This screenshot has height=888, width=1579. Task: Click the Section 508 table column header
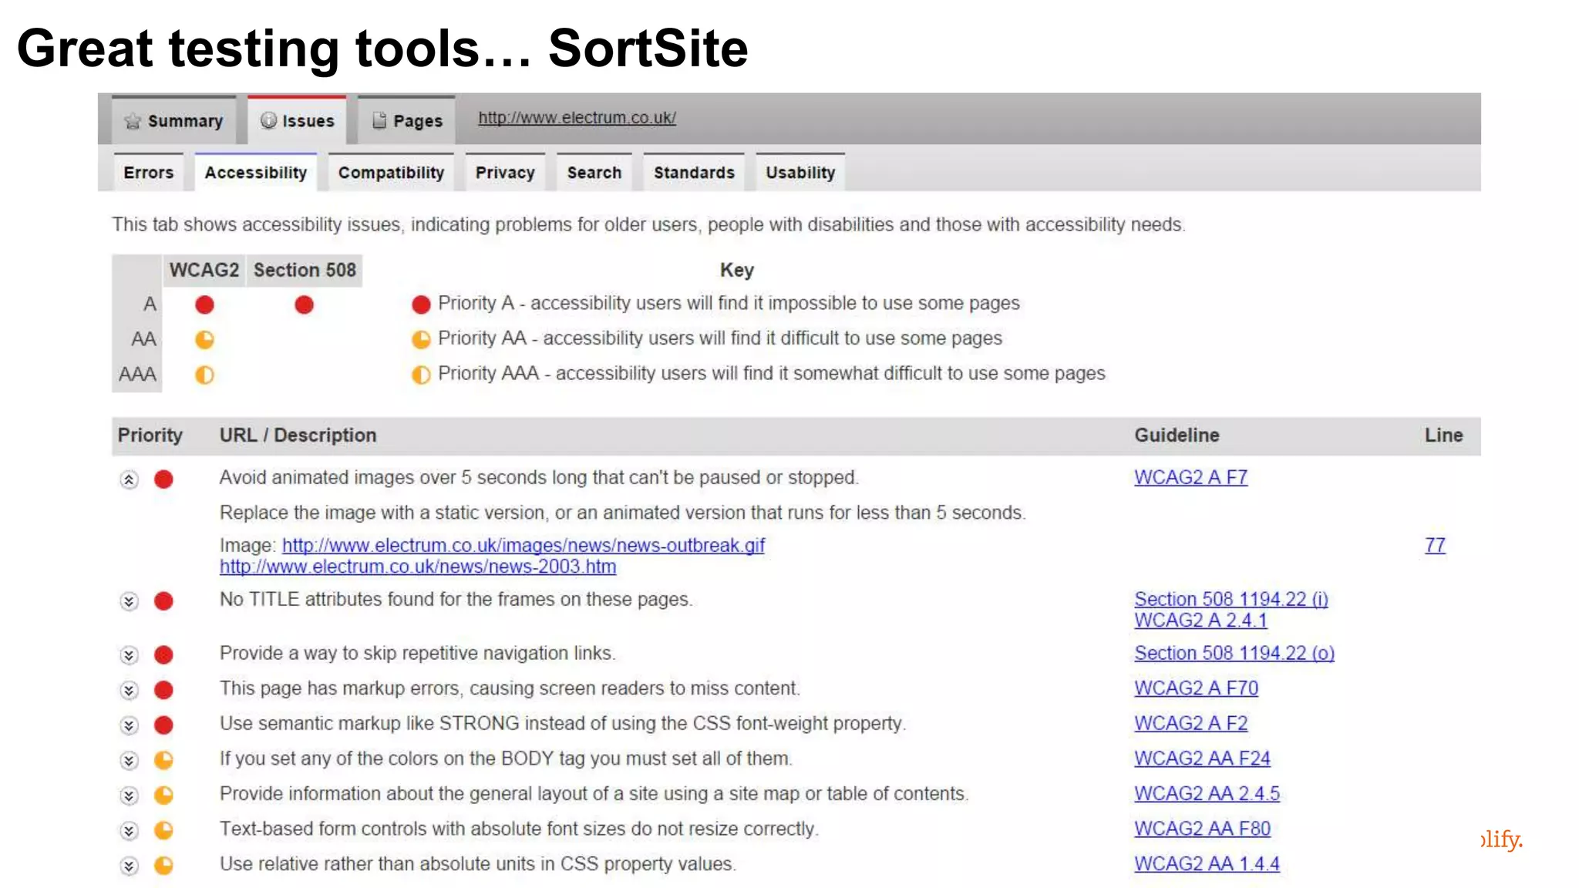(305, 270)
